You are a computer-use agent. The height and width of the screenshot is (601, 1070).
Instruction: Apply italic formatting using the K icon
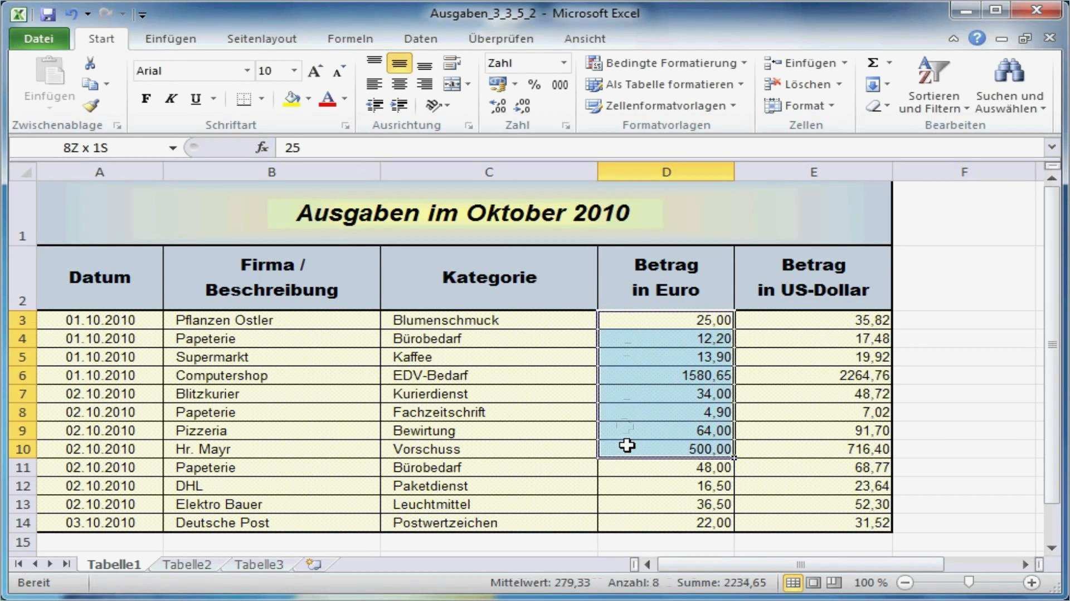point(170,98)
